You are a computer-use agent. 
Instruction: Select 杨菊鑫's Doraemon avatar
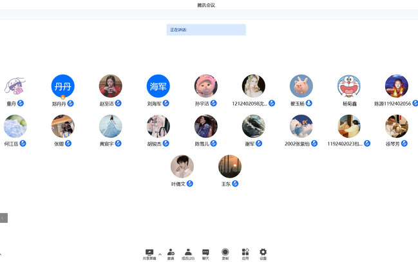(x=349, y=86)
